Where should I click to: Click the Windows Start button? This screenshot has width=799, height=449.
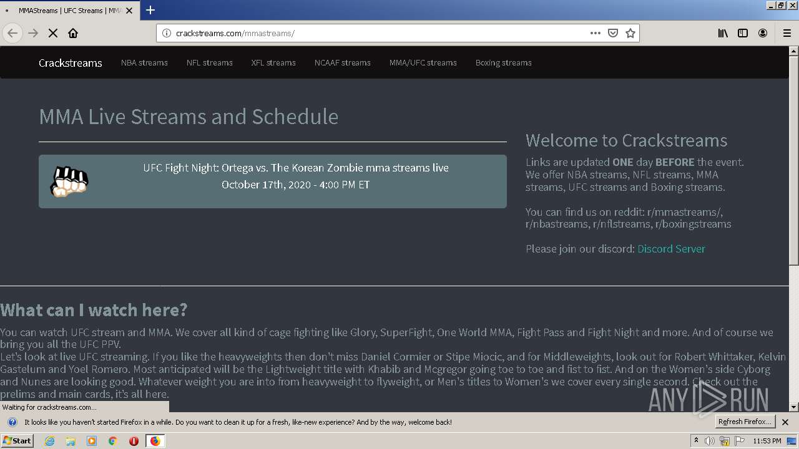(17, 441)
